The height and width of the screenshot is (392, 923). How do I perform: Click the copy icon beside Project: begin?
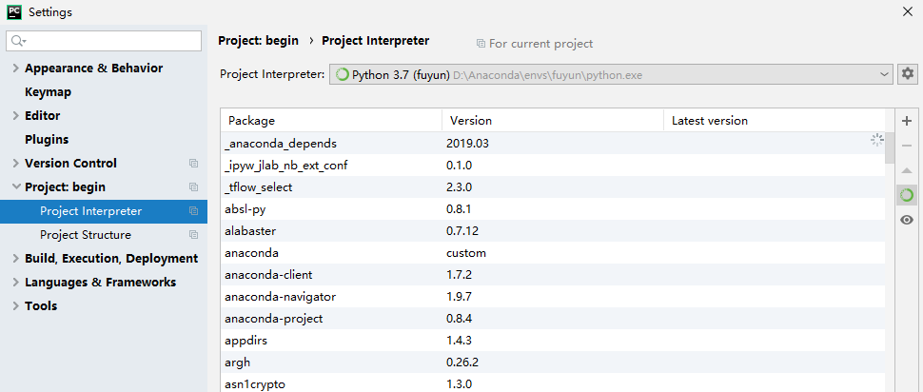[193, 187]
